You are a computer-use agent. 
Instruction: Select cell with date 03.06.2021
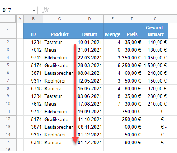click(90, 96)
